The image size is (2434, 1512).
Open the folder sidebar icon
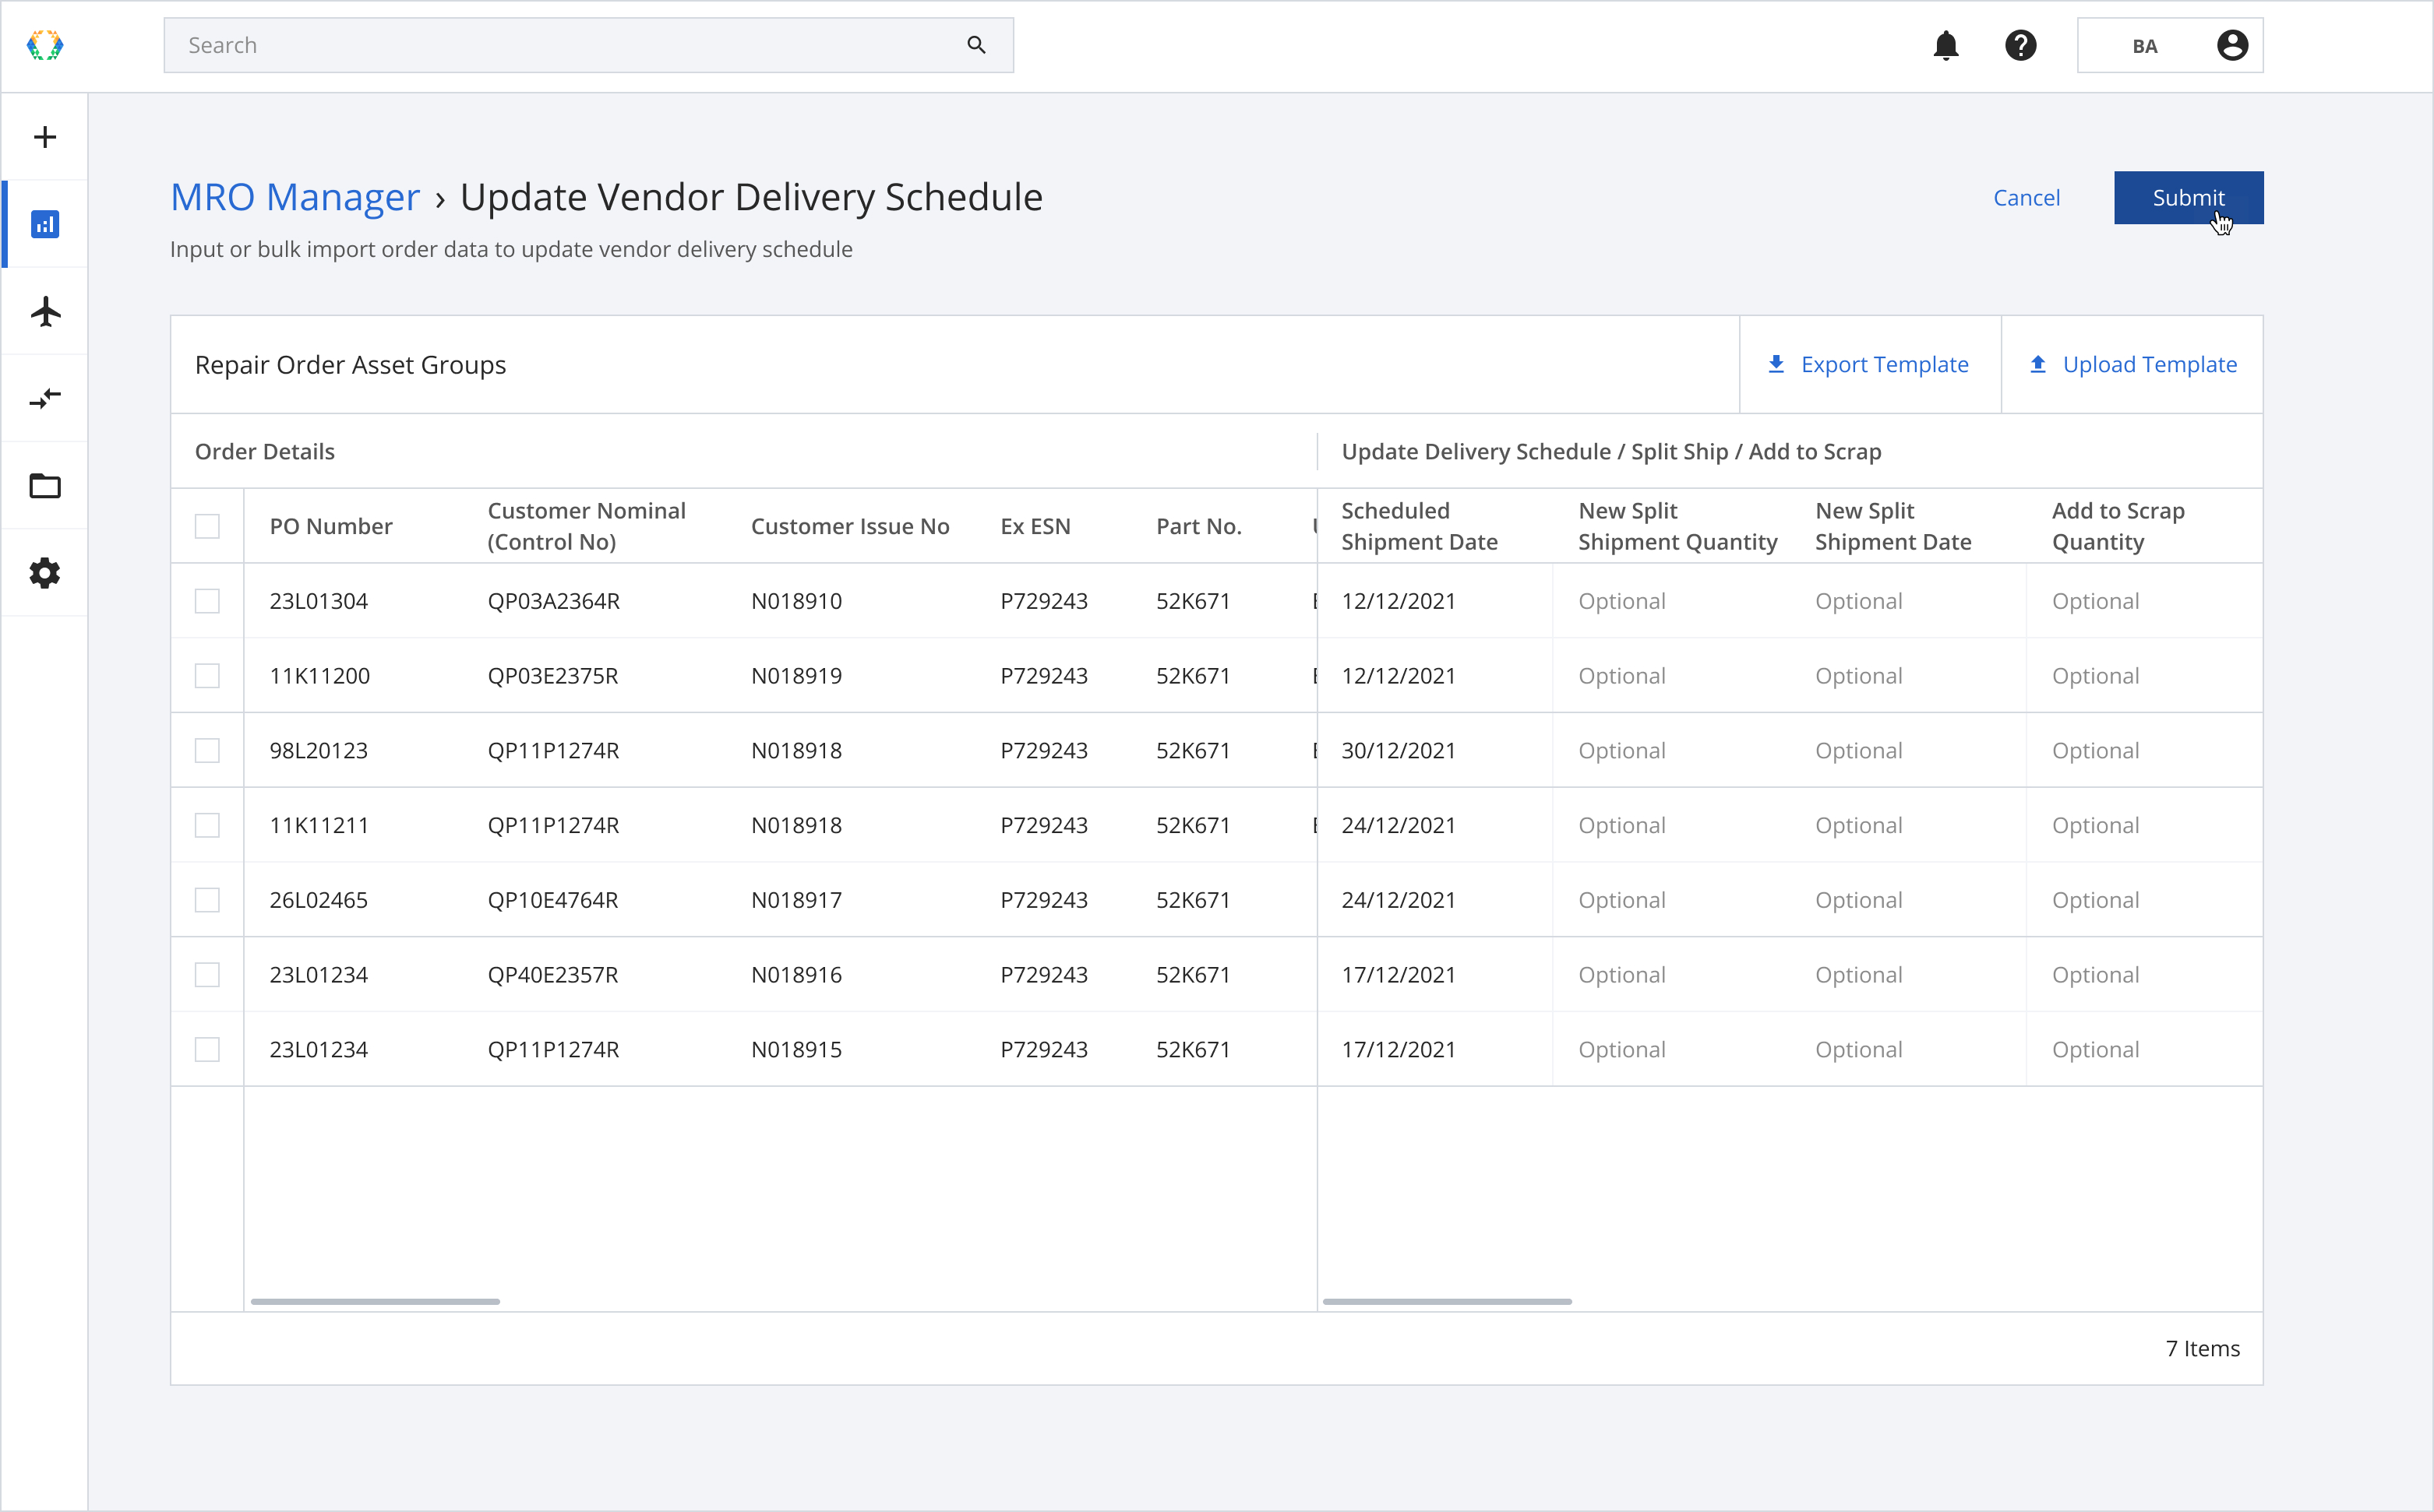click(x=45, y=486)
